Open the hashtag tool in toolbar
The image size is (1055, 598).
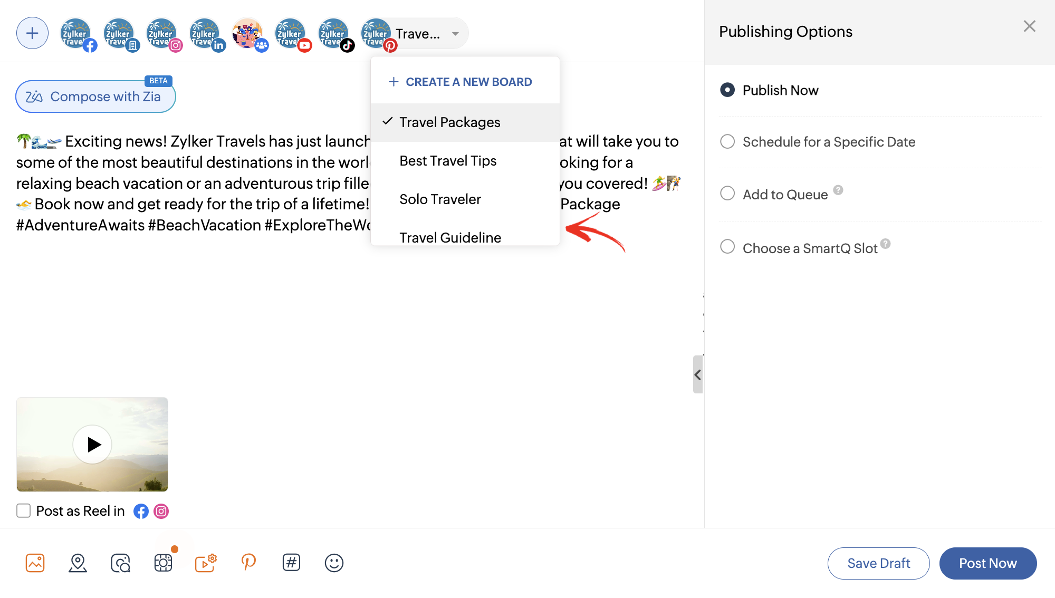291,563
